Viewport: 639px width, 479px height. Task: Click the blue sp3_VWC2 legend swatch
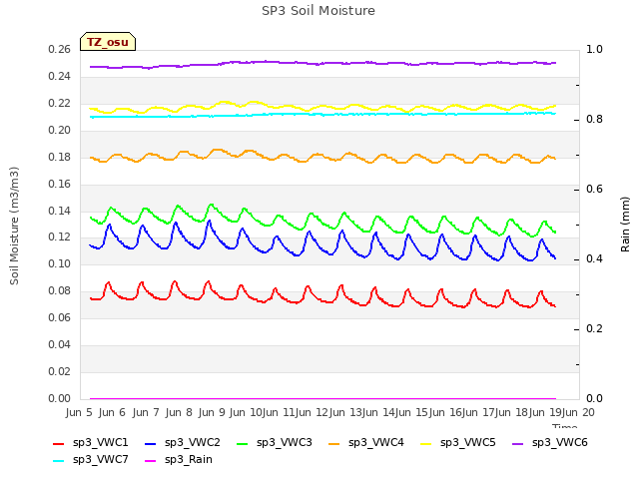pos(151,443)
